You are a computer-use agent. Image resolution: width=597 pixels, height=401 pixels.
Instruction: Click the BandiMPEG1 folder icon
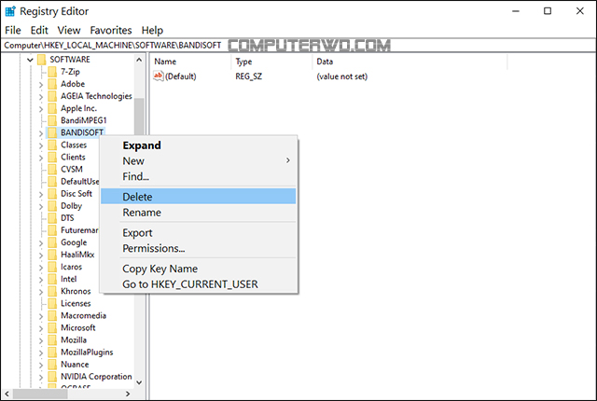coord(52,120)
